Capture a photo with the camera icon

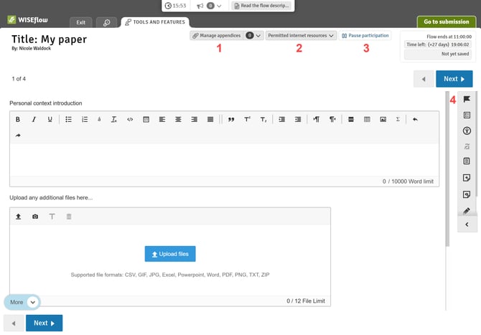(35, 217)
